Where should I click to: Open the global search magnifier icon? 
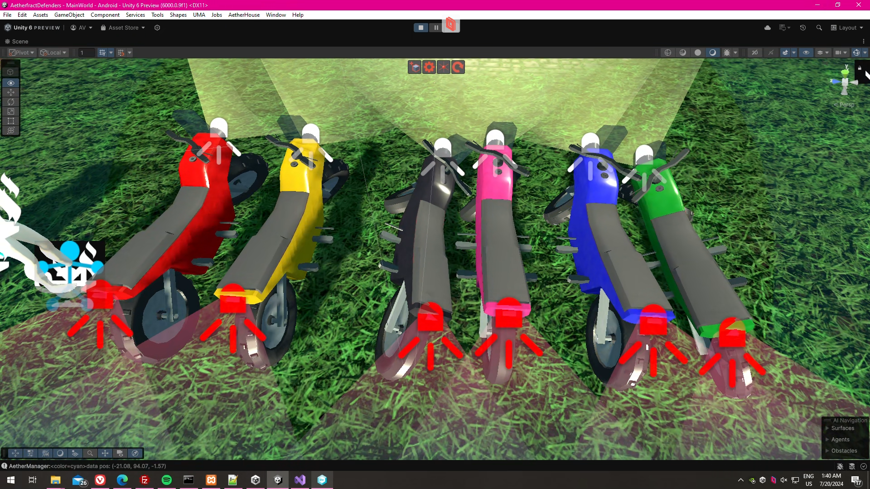pyautogui.click(x=819, y=28)
